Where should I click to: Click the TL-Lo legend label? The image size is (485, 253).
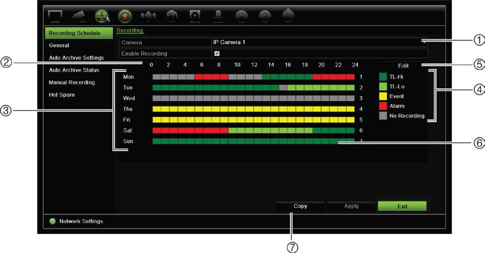[x=397, y=86]
